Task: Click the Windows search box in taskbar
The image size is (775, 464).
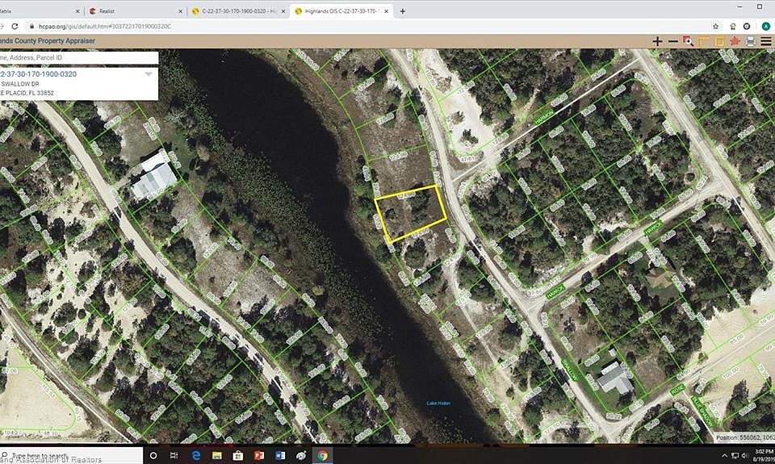Action: (72, 456)
